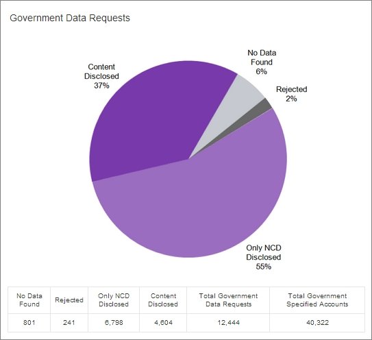Click the Rejected 2% chart label
The image size is (372, 340).
292,94
